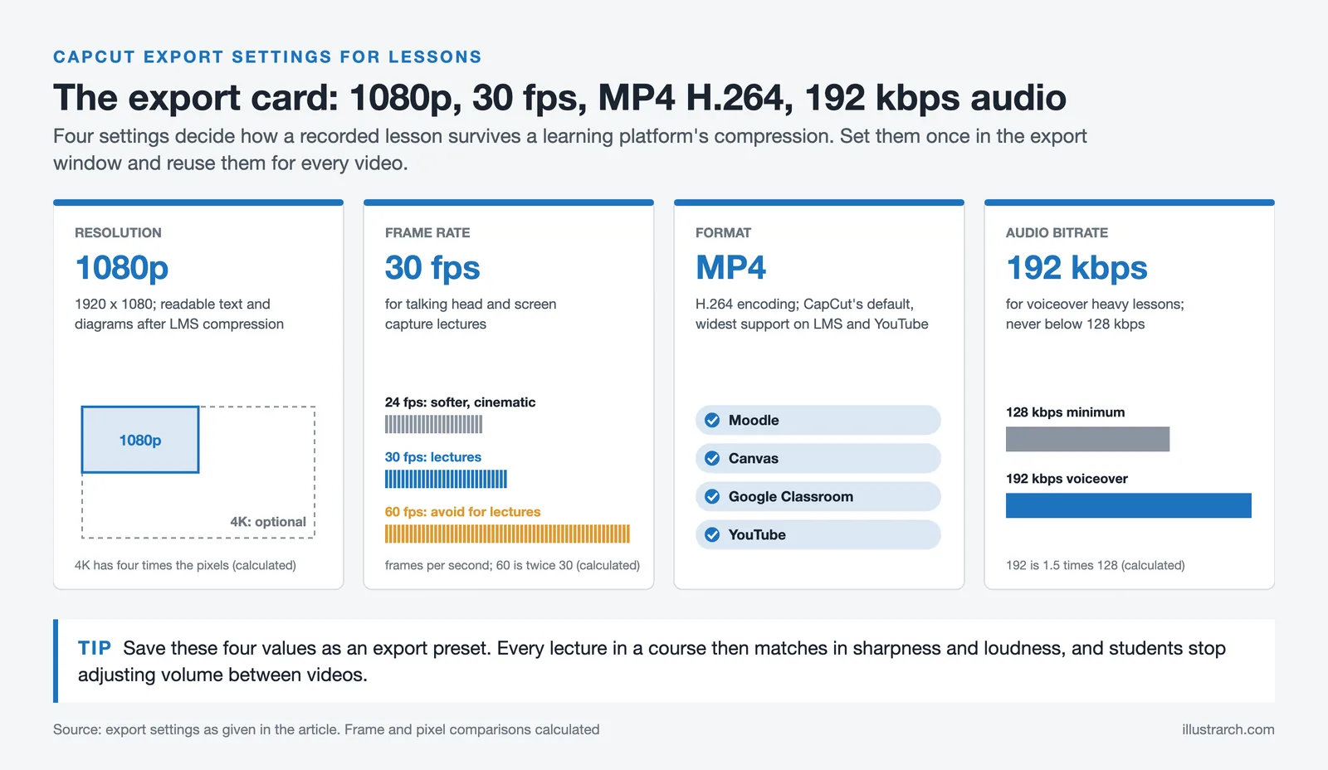
Task: Click the 60 fps orange striped bar
Action: point(507,534)
